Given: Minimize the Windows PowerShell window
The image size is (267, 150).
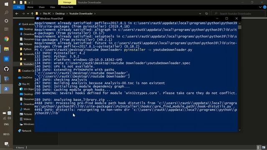Looking at the screenshot, I should pos(217,18).
